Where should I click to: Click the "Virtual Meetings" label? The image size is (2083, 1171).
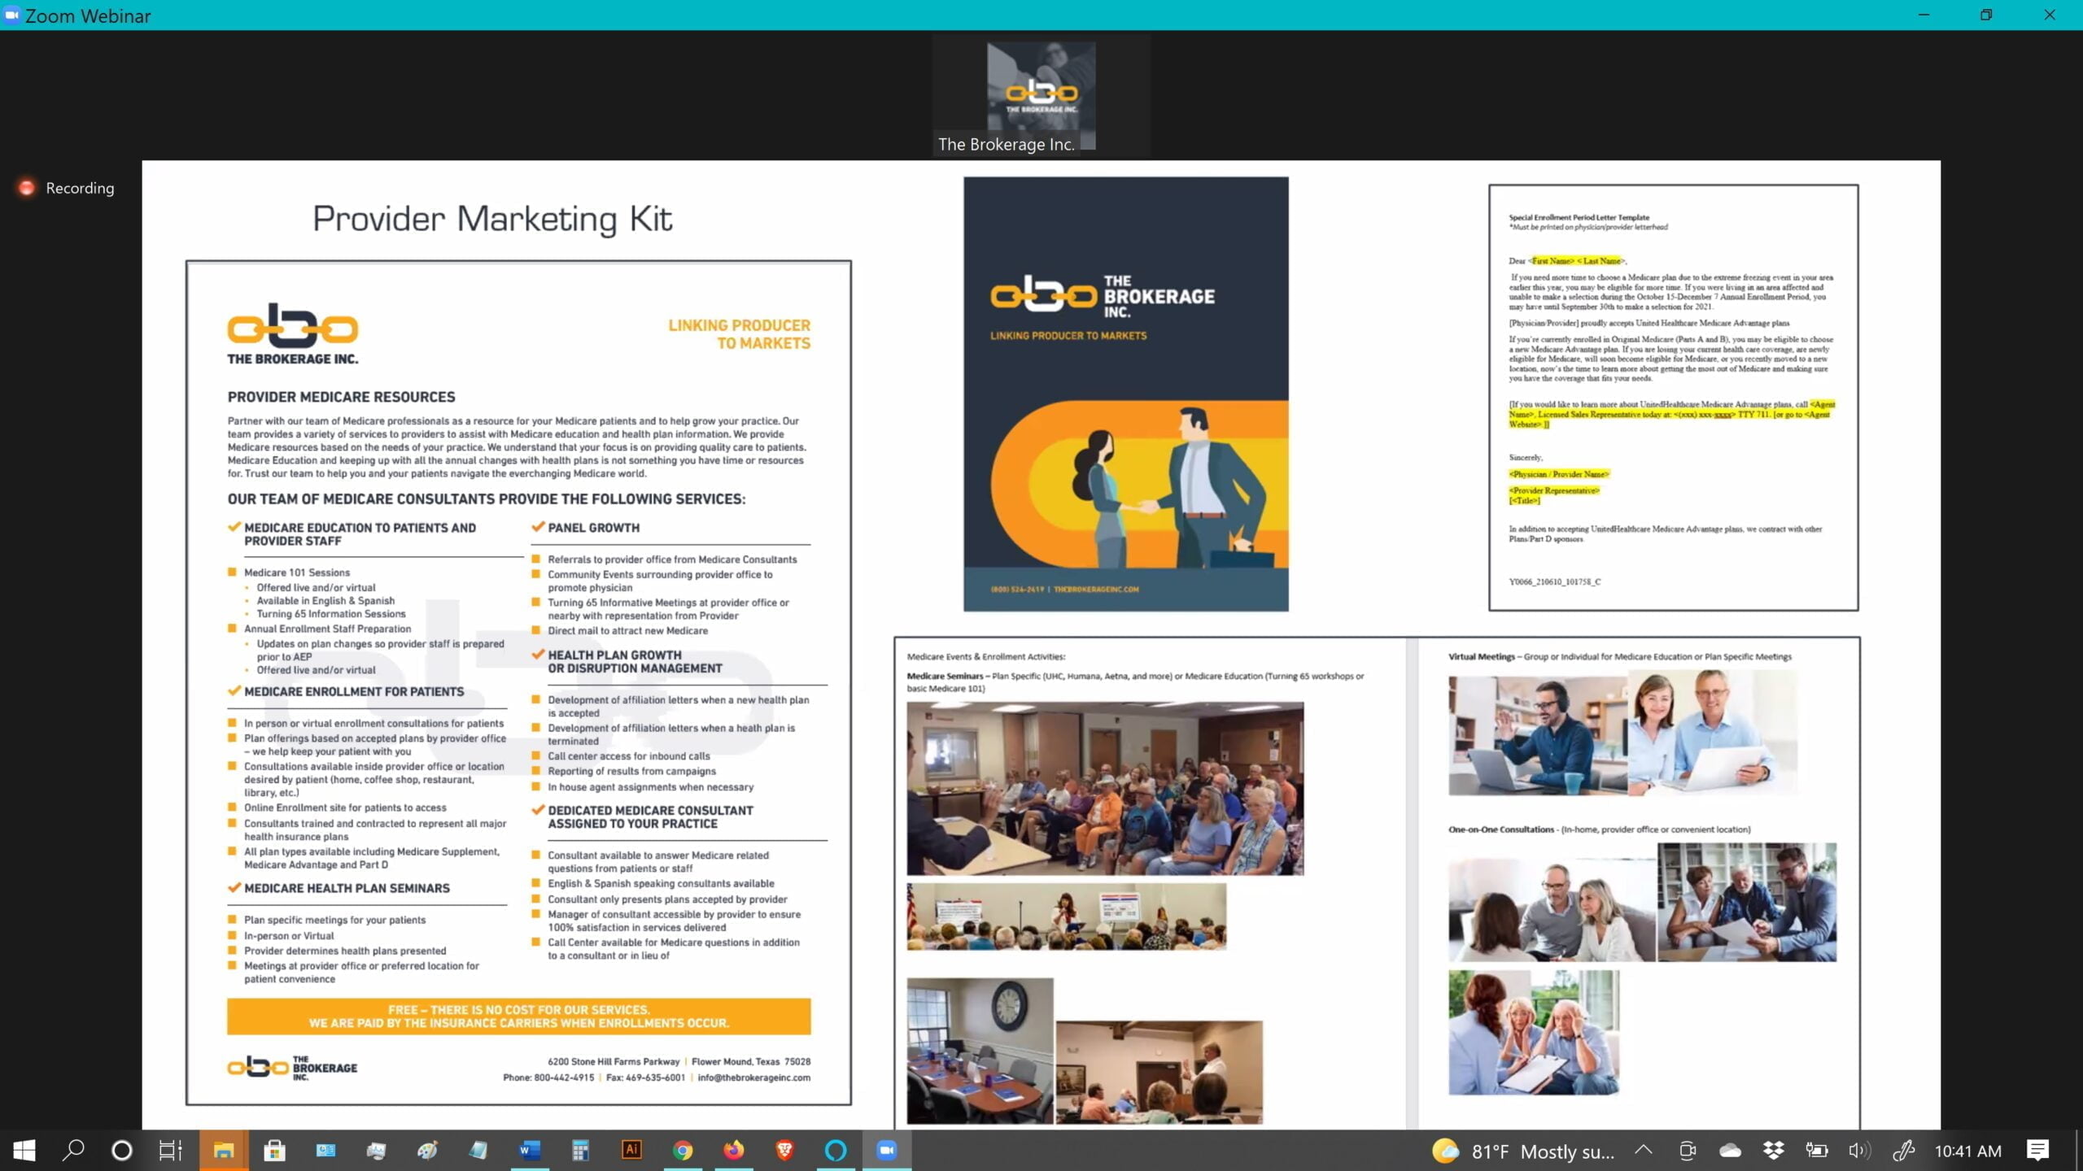(1481, 656)
